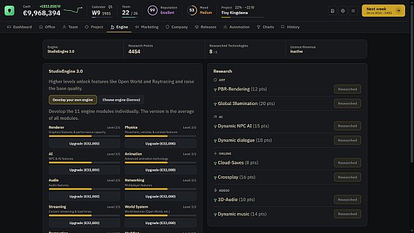Go to the Automation tab
Screen dimensions: 414x233
[237, 27]
